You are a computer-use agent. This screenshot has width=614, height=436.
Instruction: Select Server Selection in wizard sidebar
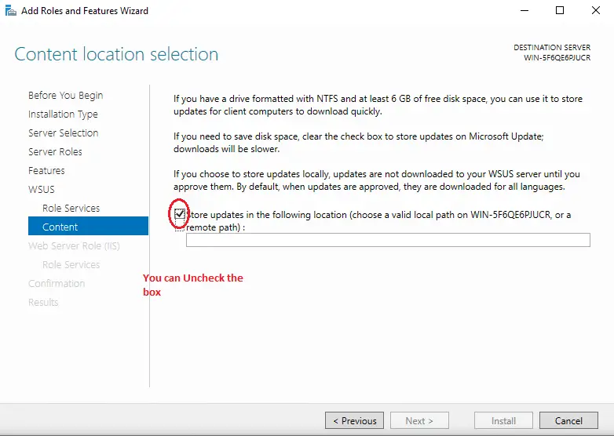pyautogui.click(x=63, y=133)
